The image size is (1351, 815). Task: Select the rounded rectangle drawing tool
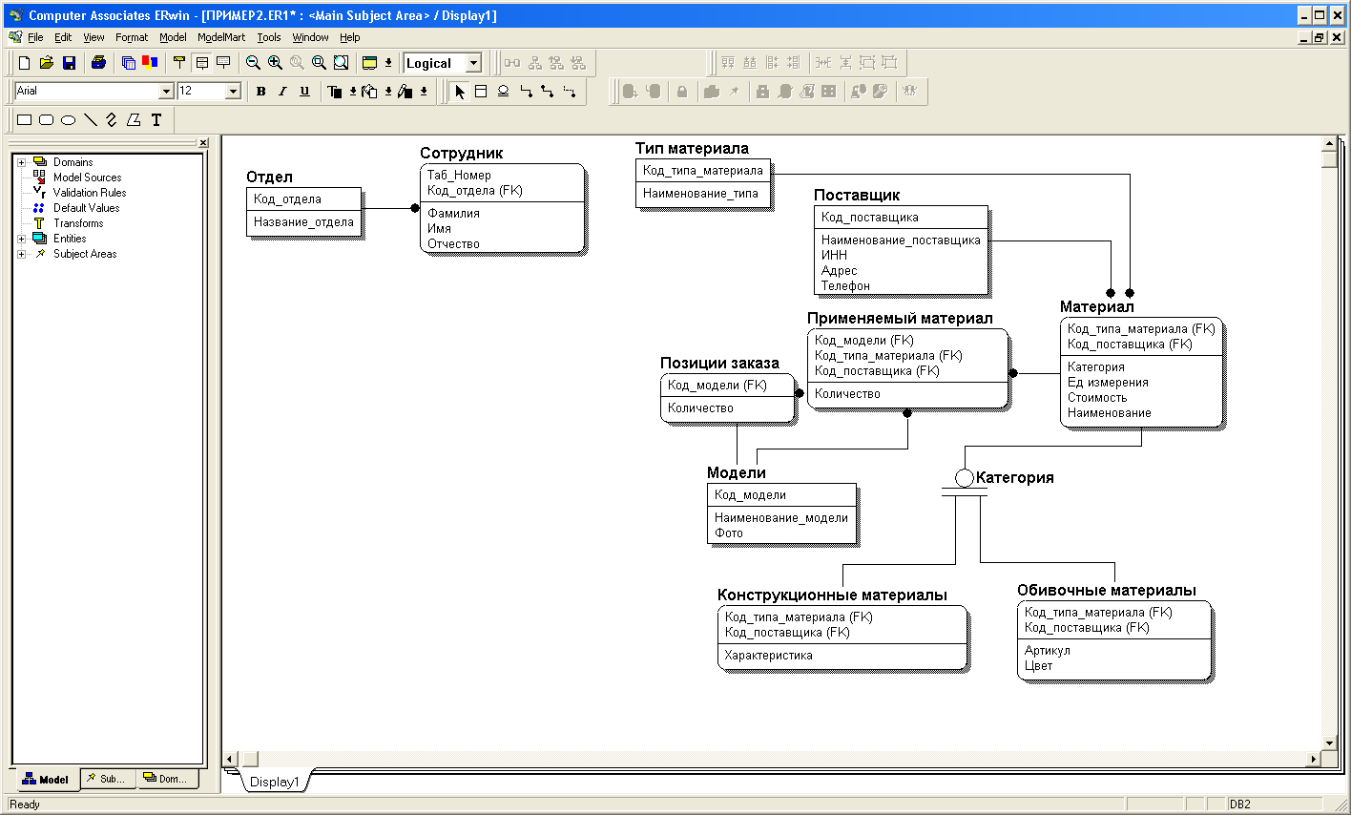pyautogui.click(x=47, y=120)
